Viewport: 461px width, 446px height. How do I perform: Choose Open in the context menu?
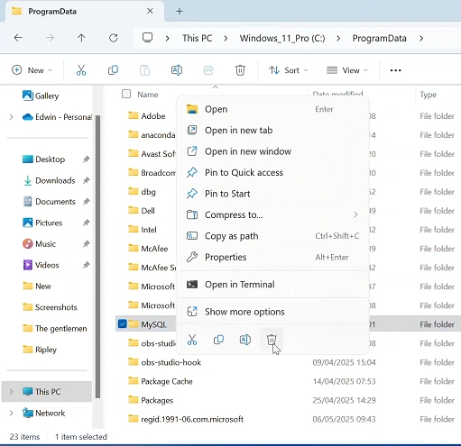coord(272,109)
